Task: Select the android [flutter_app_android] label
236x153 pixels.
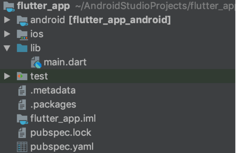Action: (x=101, y=20)
